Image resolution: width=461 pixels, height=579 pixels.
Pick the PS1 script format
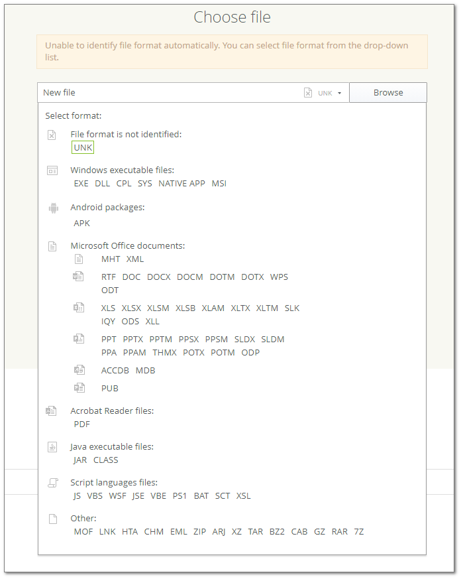(x=179, y=495)
